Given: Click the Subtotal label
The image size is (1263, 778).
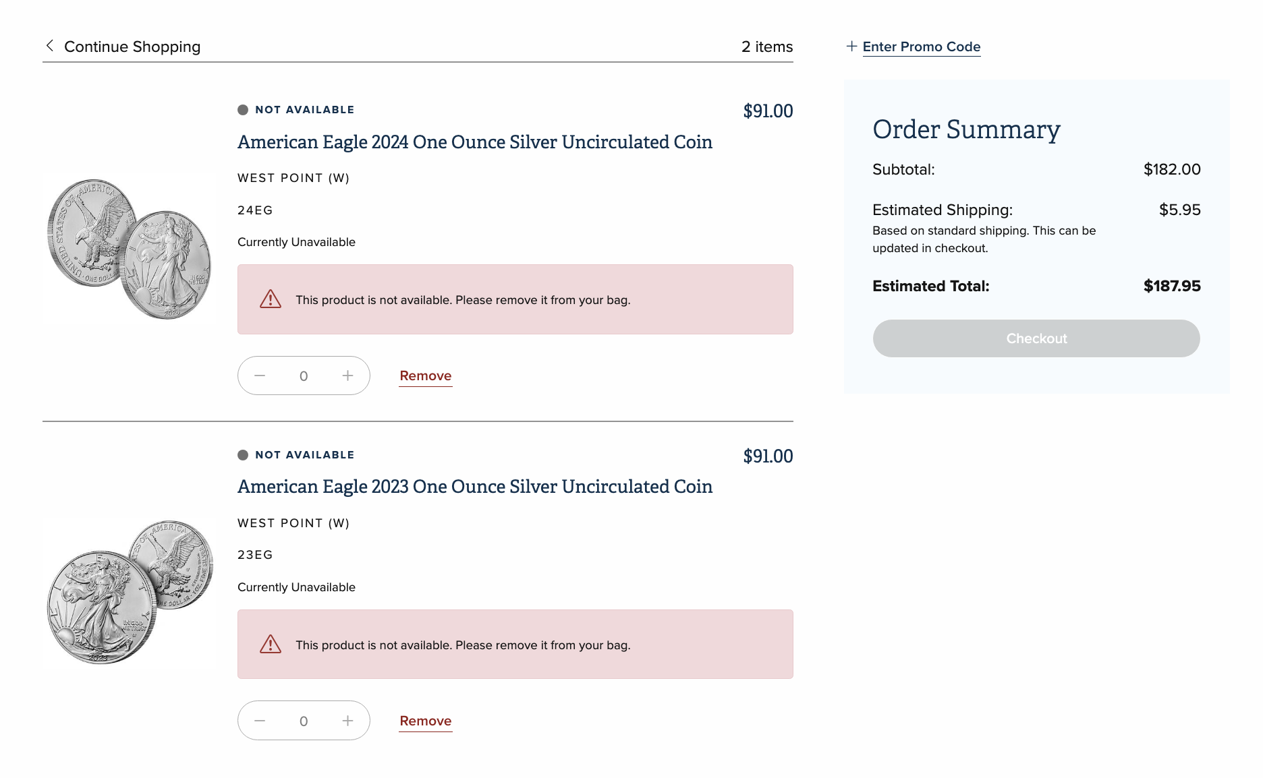Looking at the screenshot, I should pos(903,169).
